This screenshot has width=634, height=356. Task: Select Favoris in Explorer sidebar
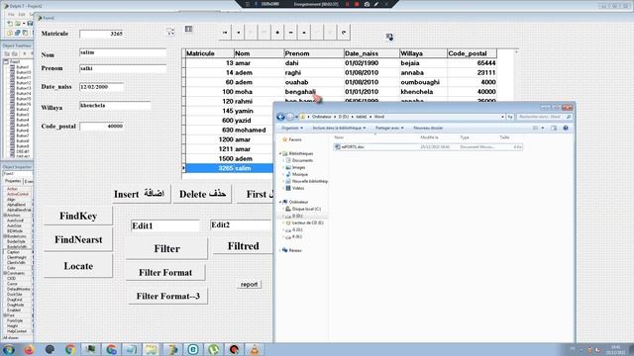(x=295, y=139)
